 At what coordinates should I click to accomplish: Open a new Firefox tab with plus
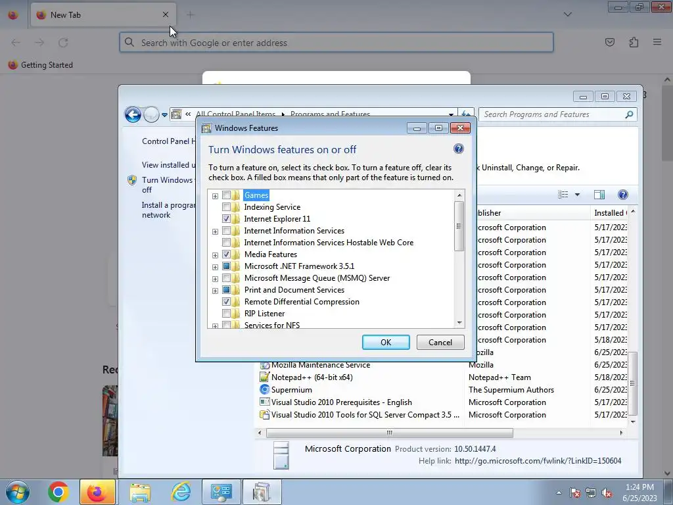coord(190,15)
